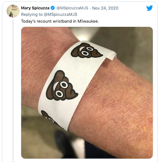Open the wristband photo attachment

[x=87, y=93]
